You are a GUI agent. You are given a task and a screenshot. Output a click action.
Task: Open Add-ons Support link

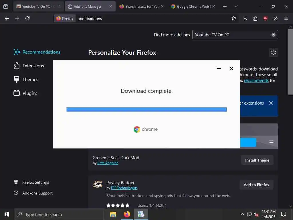click(x=33, y=193)
